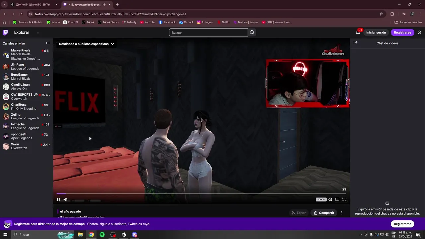View site information icon in address bar

[30, 14]
